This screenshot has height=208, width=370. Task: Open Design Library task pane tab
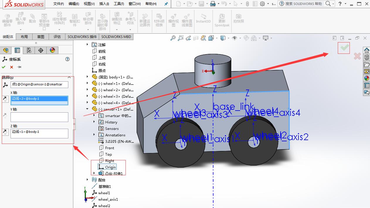(x=366, y=57)
